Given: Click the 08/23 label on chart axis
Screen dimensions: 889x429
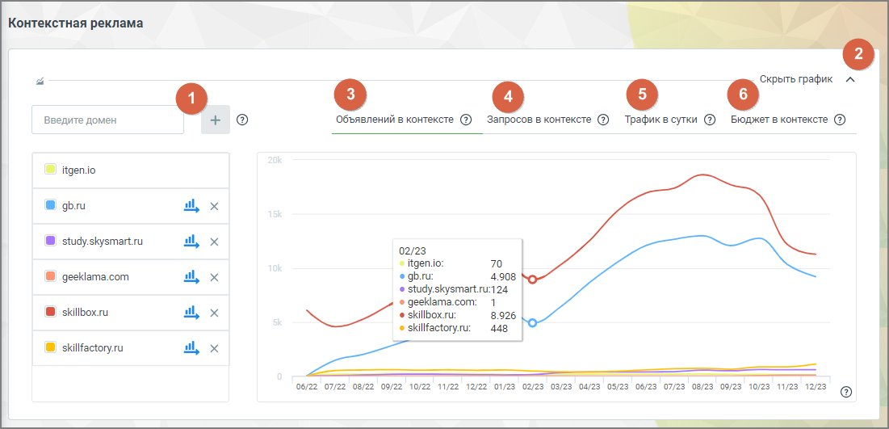Looking at the screenshot, I should point(702,386).
